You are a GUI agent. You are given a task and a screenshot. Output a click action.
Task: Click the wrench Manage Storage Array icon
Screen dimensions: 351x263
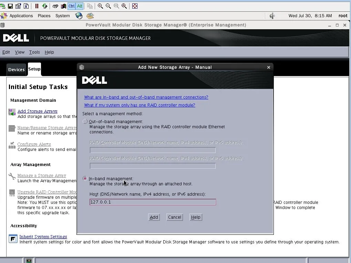click(x=12, y=176)
